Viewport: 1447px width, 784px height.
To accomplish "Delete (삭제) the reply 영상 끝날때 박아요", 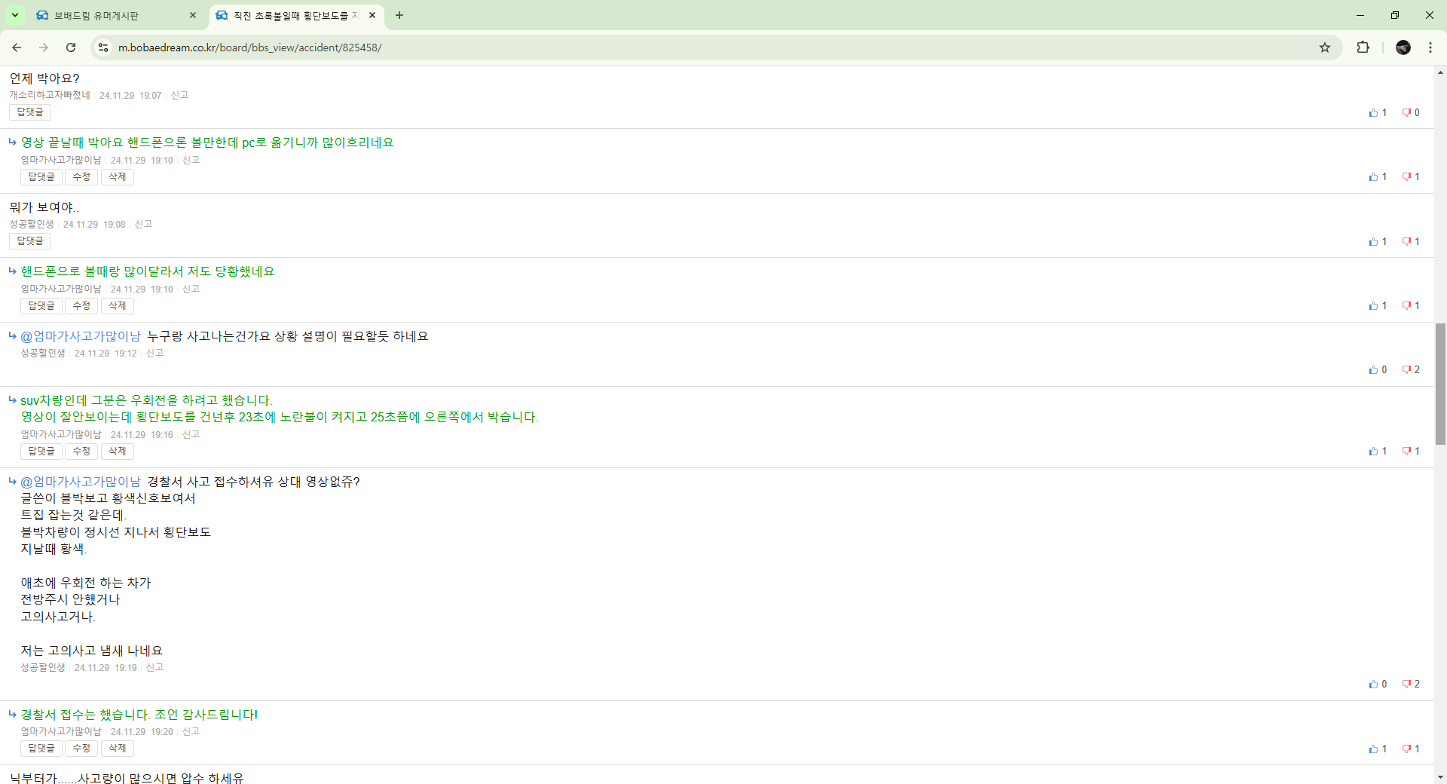I will pyautogui.click(x=118, y=177).
